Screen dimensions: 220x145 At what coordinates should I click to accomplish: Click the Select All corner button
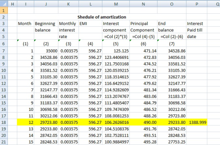pyautogui.click(x=4, y=4)
